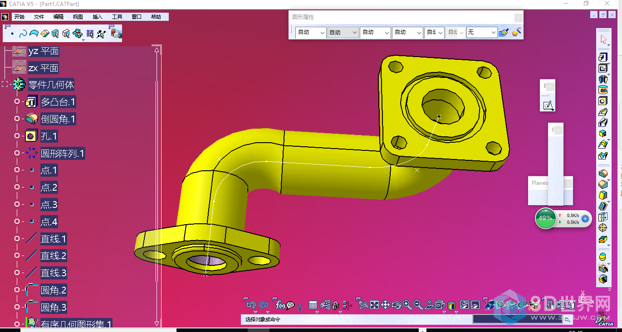Click the Fly mode airplane icon
Viewport: 622px width, 332px height.
(x=363, y=305)
